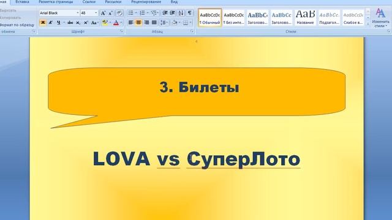The image size is (392, 220).
Task: Open the Вид tab
Action: [174, 2]
